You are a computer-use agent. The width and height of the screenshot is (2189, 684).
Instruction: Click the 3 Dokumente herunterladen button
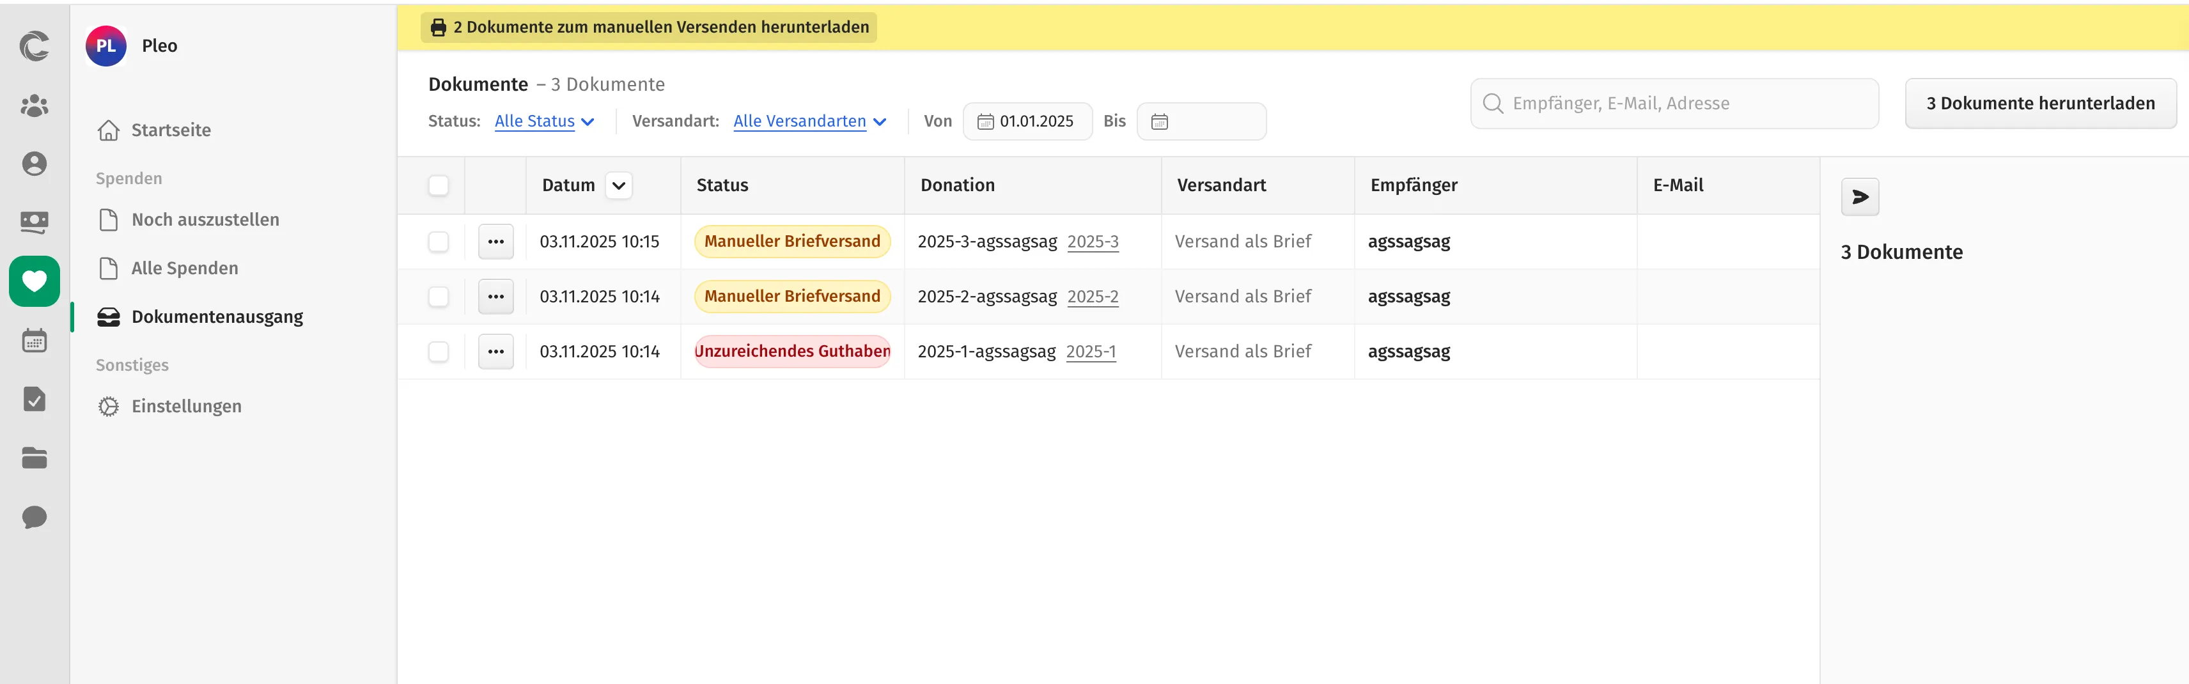click(2039, 104)
